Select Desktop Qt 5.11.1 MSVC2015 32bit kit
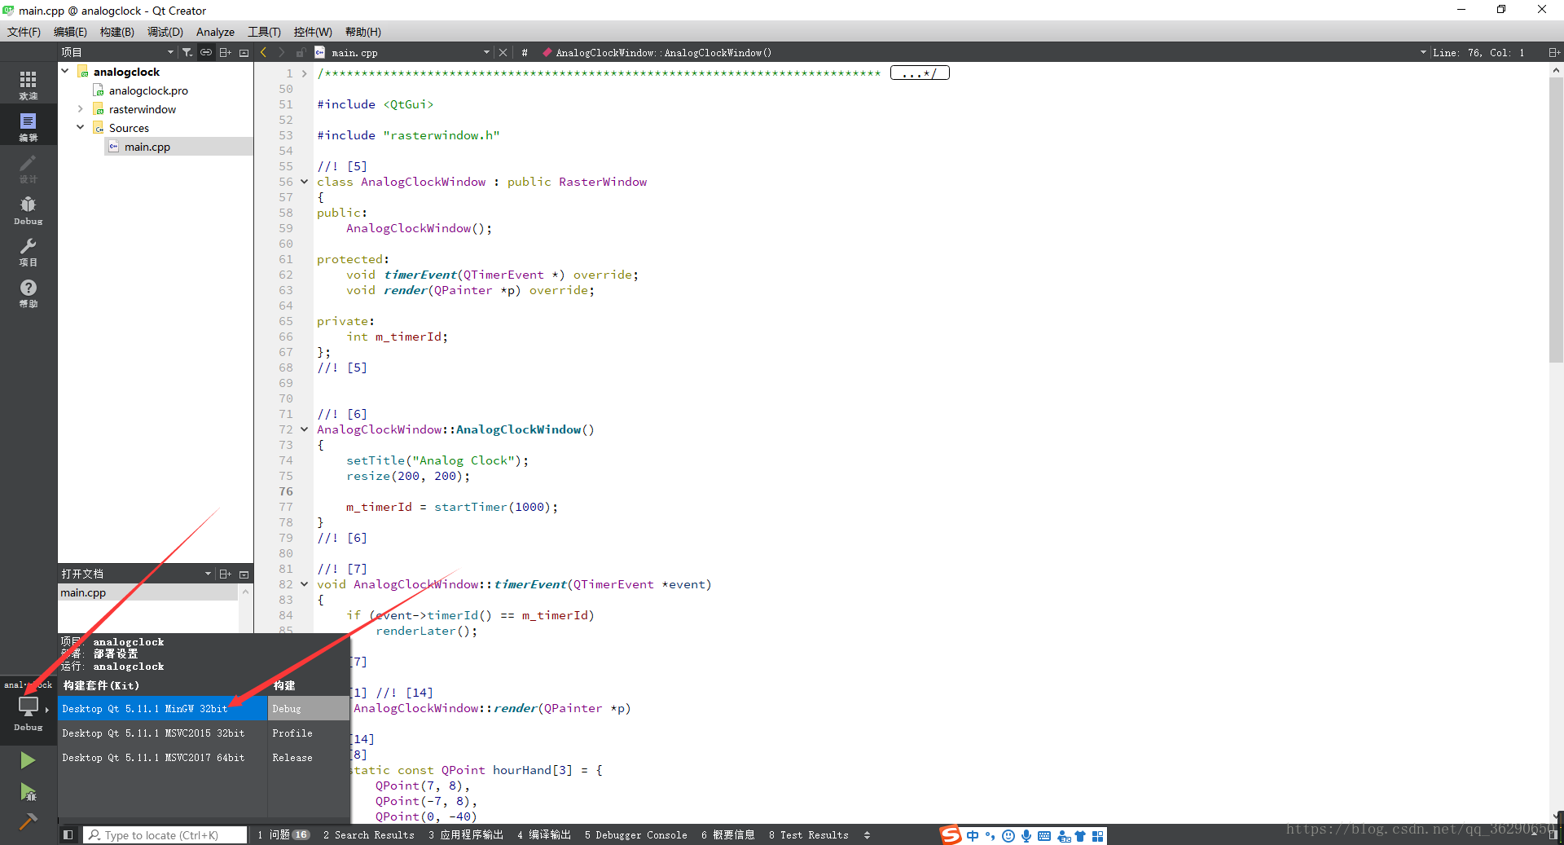The height and width of the screenshot is (845, 1564). coord(162,733)
